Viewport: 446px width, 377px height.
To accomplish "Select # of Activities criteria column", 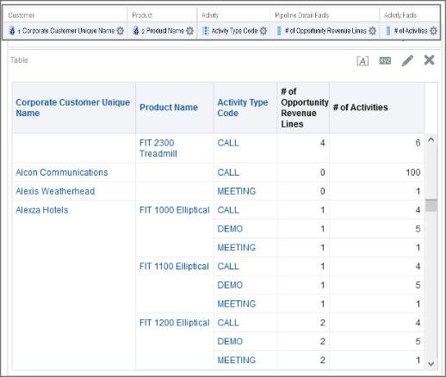I will [410, 30].
